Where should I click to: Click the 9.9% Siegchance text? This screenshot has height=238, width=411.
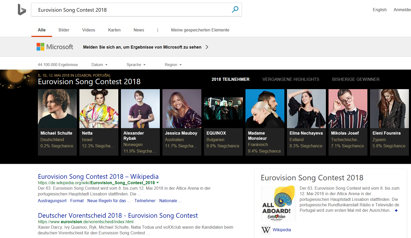coord(223,146)
